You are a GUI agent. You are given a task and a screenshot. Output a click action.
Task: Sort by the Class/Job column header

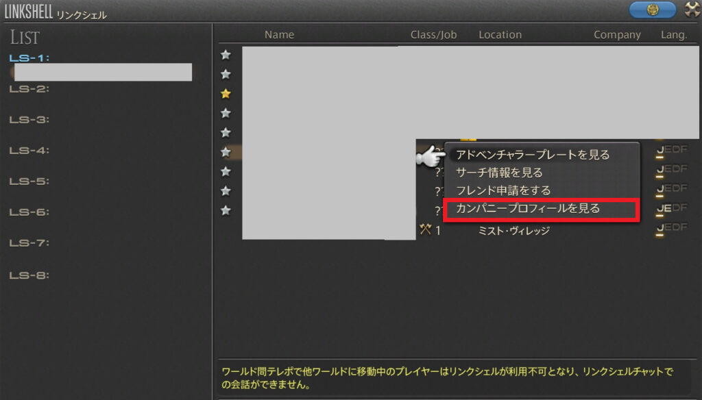433,35
